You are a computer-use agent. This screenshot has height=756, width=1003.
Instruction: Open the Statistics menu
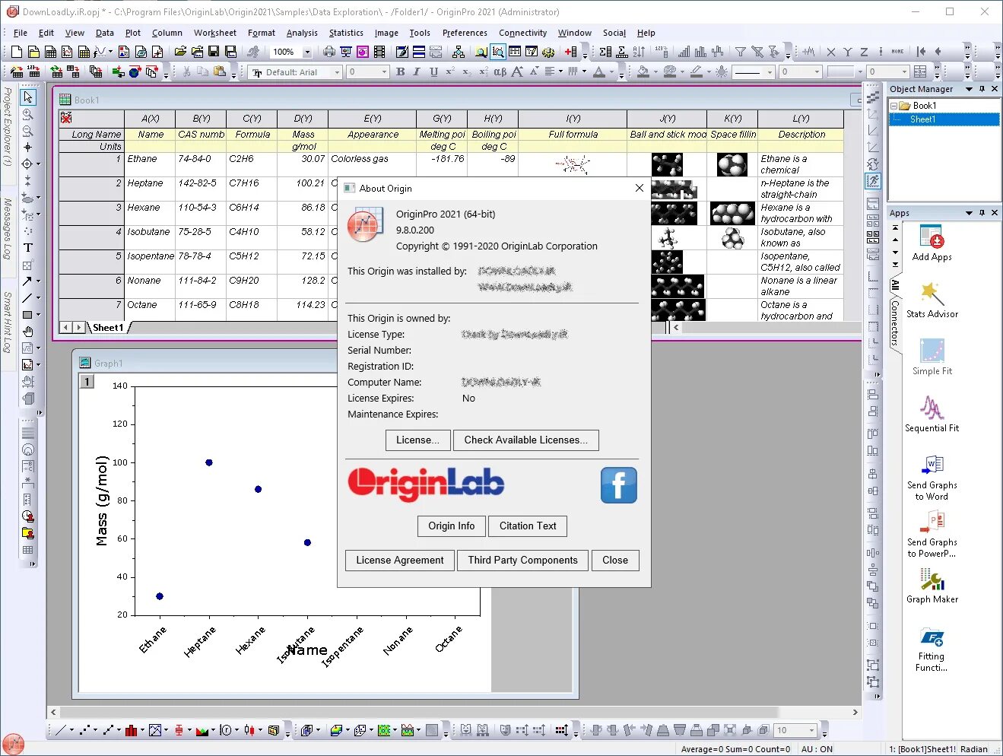coord(346,33)
